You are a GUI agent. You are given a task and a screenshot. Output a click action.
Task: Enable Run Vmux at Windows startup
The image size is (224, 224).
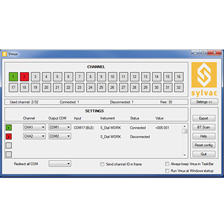[167, 171]
